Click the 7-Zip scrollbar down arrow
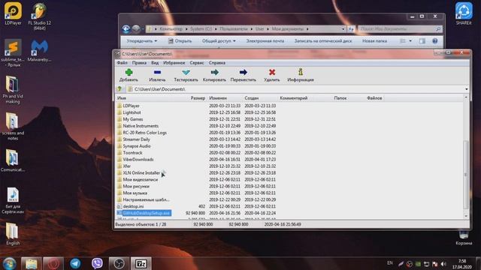Screen dimensions: 481x270 click(466, 217)
